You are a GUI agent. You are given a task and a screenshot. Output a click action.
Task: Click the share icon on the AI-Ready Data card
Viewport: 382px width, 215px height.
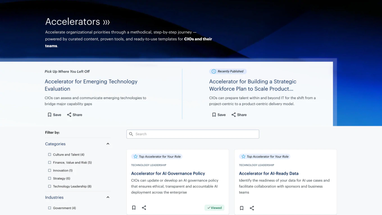[252, 208]
